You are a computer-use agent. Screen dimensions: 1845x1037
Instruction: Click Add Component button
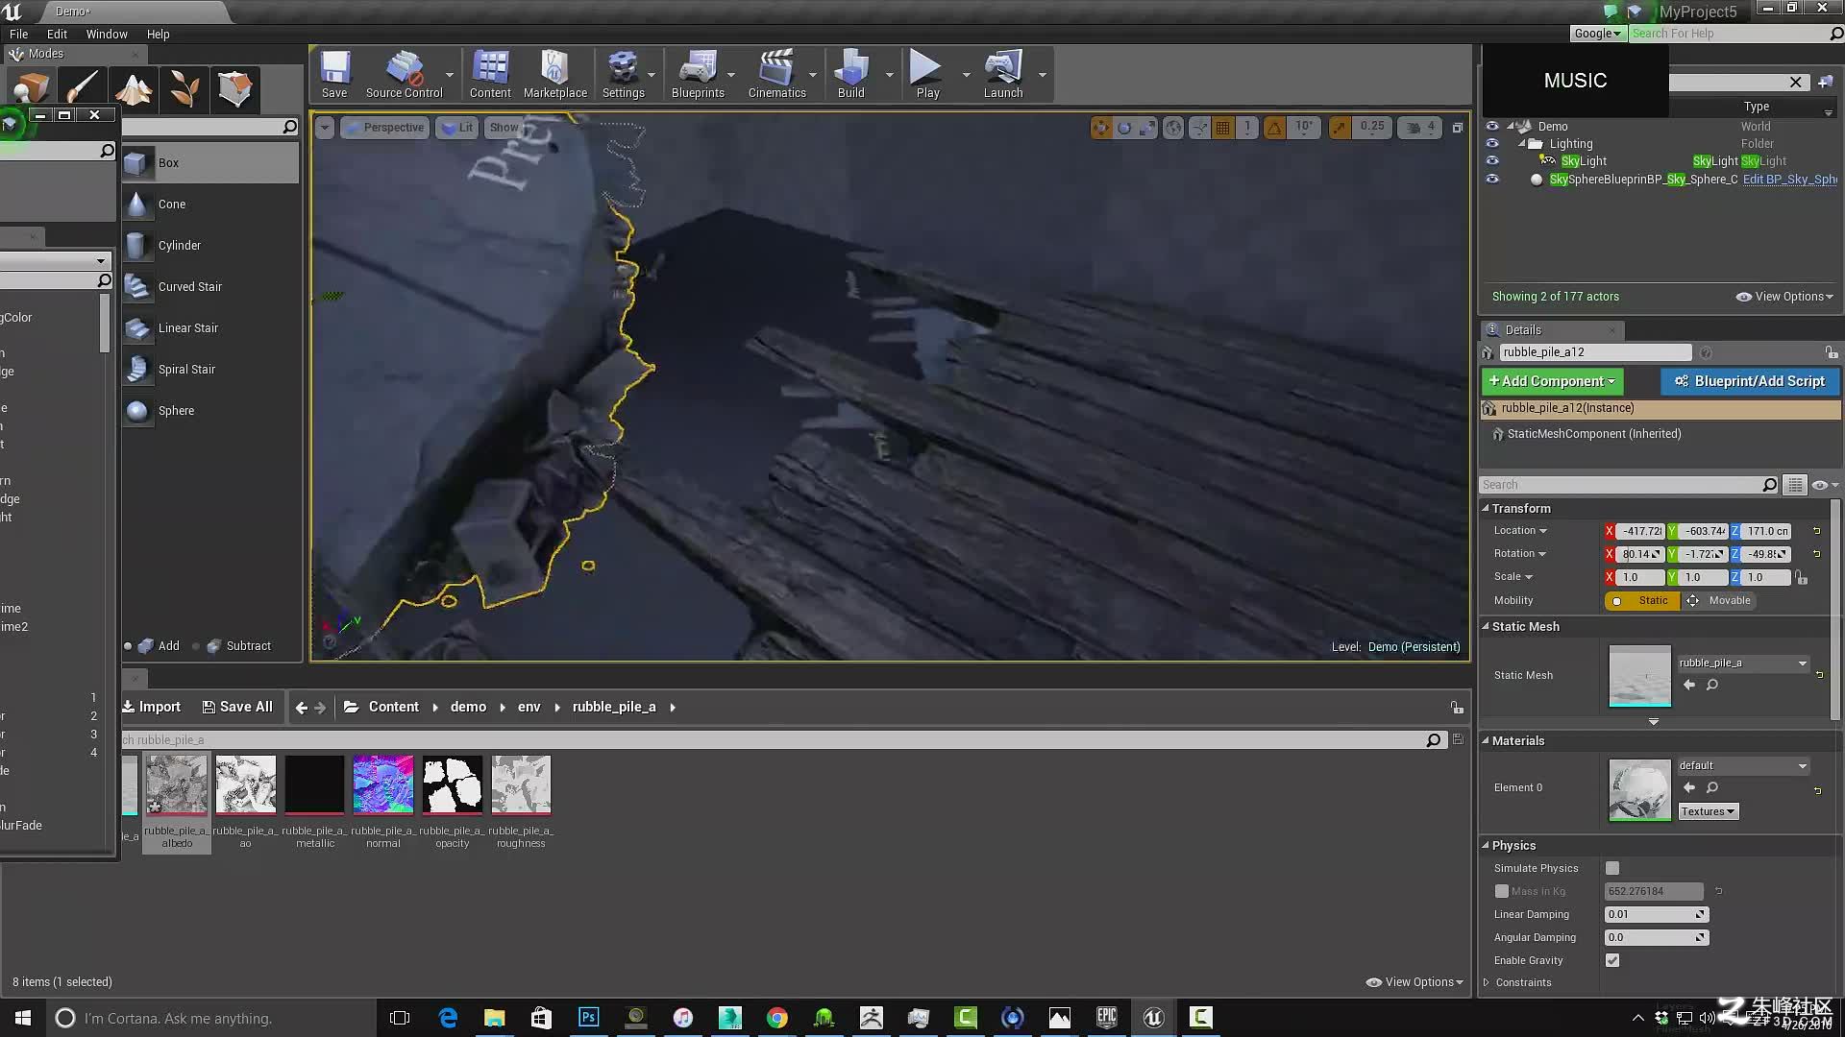(1552, 381)
